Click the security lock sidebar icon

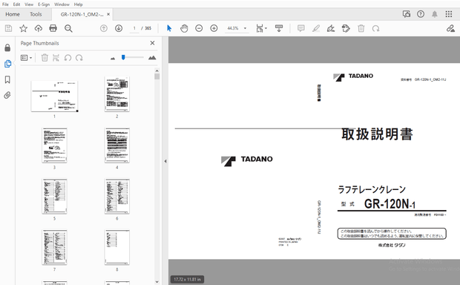7,47
